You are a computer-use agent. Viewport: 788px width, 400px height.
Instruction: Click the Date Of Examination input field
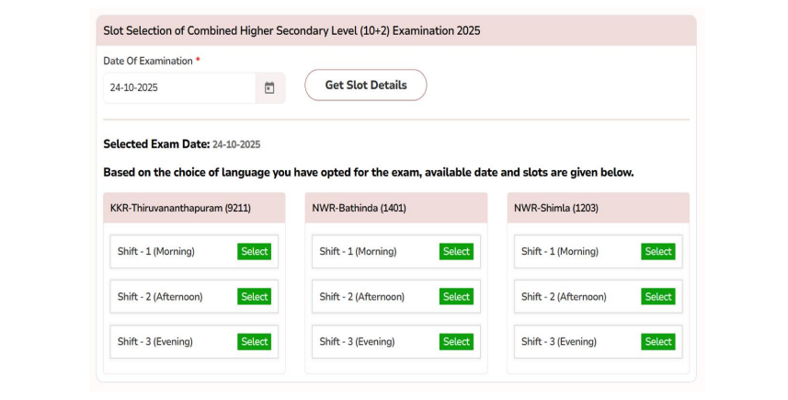pyautogui.click(x=179, y=88)
